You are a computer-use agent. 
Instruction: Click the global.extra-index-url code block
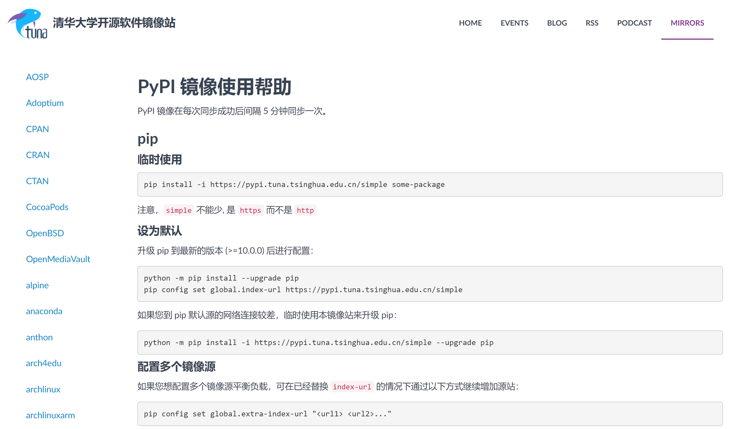coord(430,414)
